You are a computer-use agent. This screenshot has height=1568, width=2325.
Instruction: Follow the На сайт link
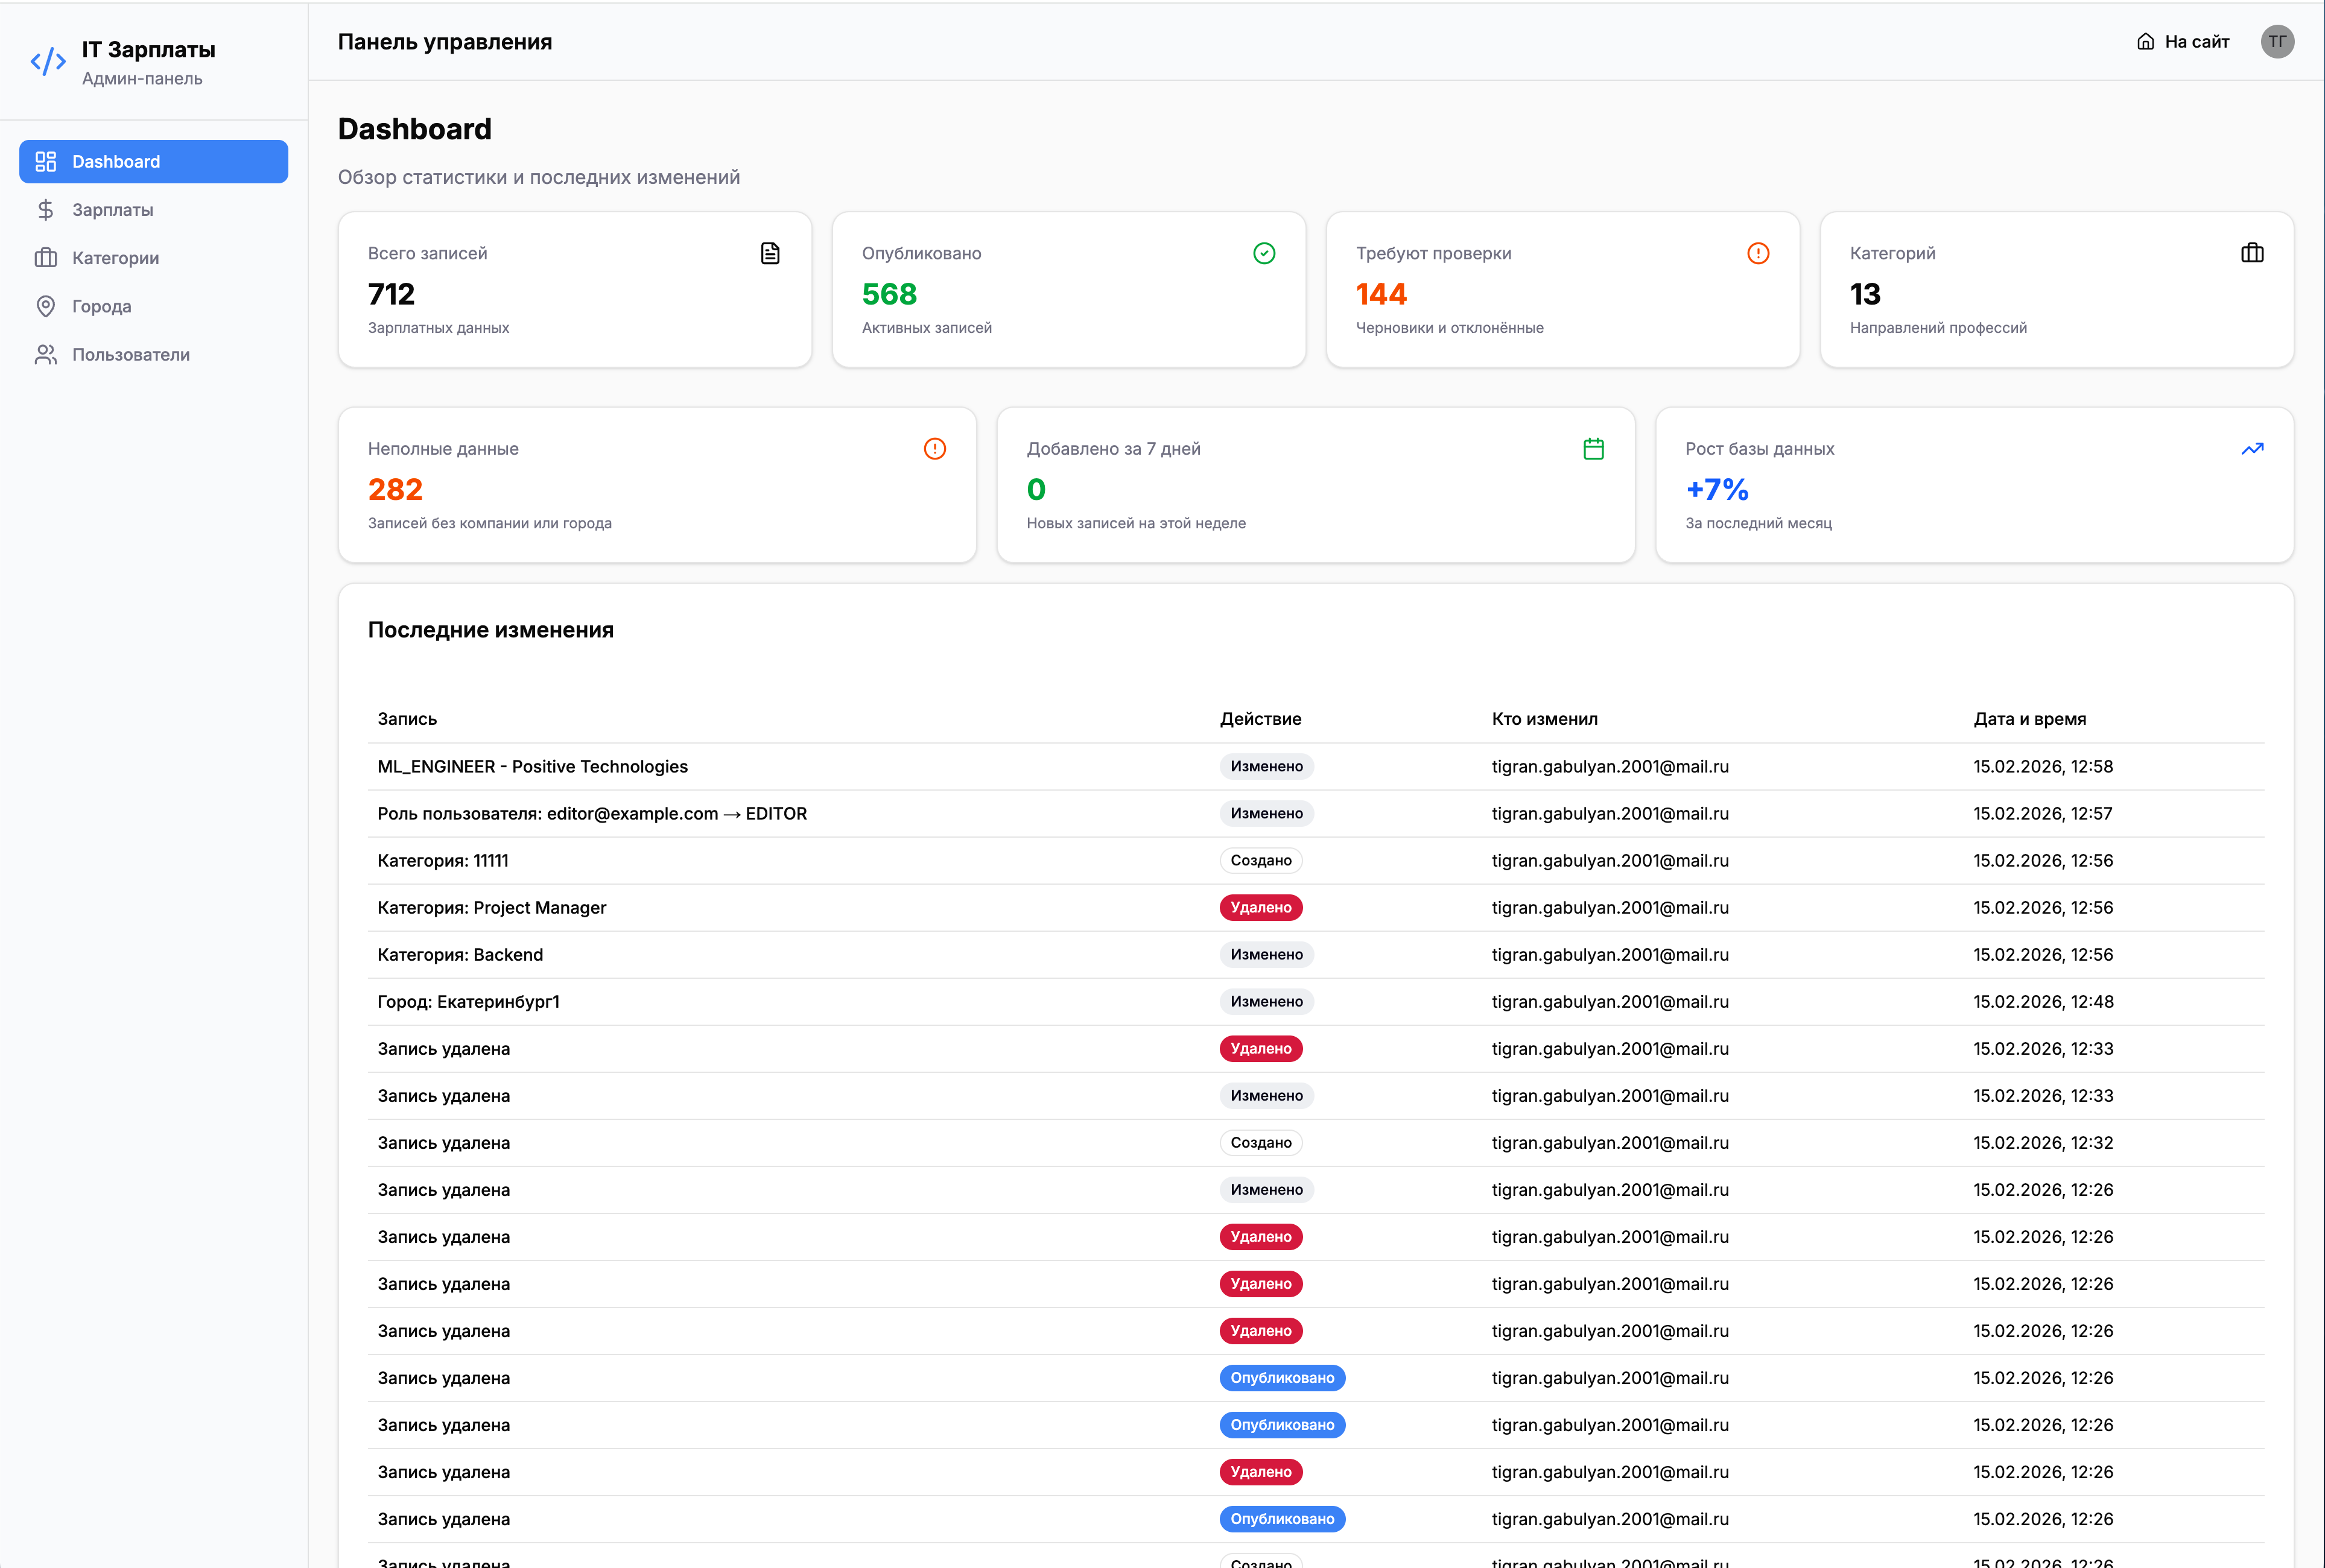click(2183, 42)
